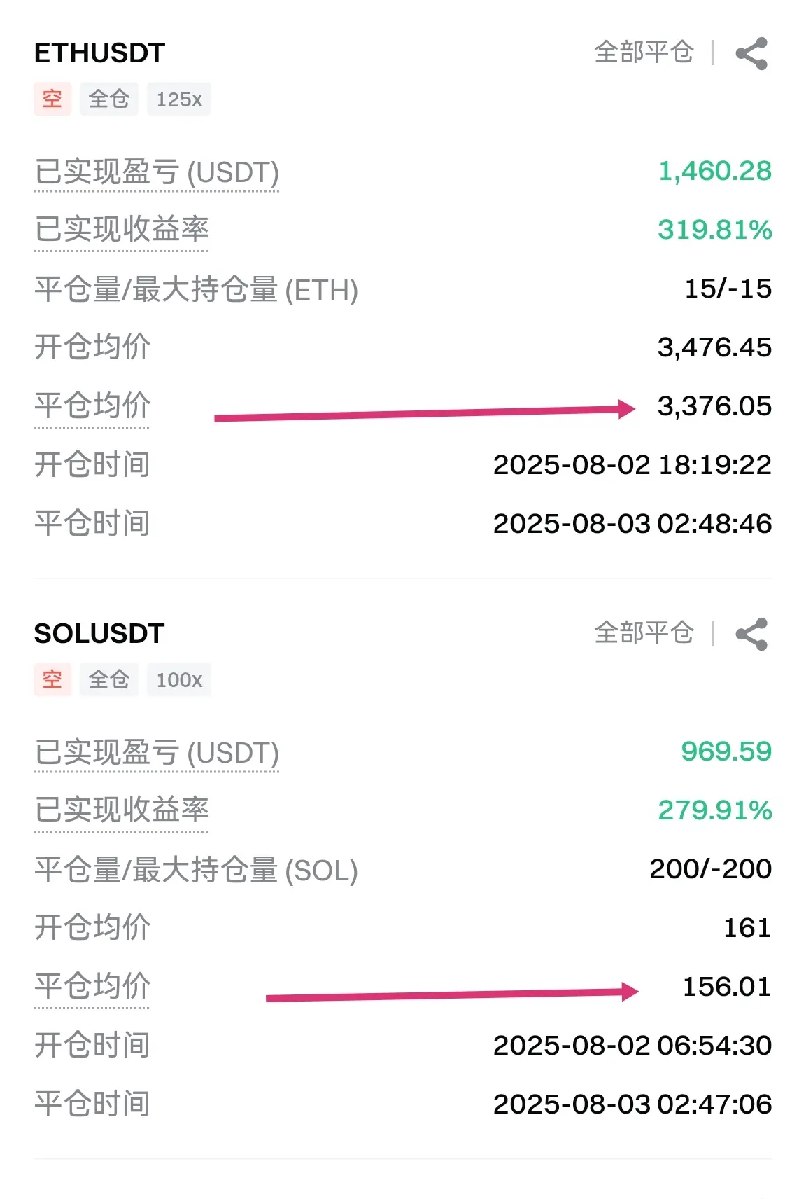Viewport: 806px width, 1199px height.
Task: Select the red 空 tag under SOLUSDT
Action: click(52, 679)
